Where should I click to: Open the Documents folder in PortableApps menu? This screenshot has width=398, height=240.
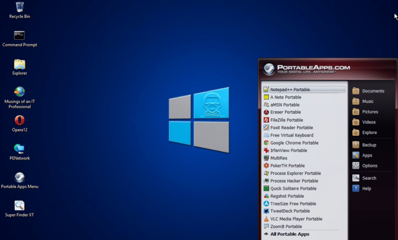(368, 91)
